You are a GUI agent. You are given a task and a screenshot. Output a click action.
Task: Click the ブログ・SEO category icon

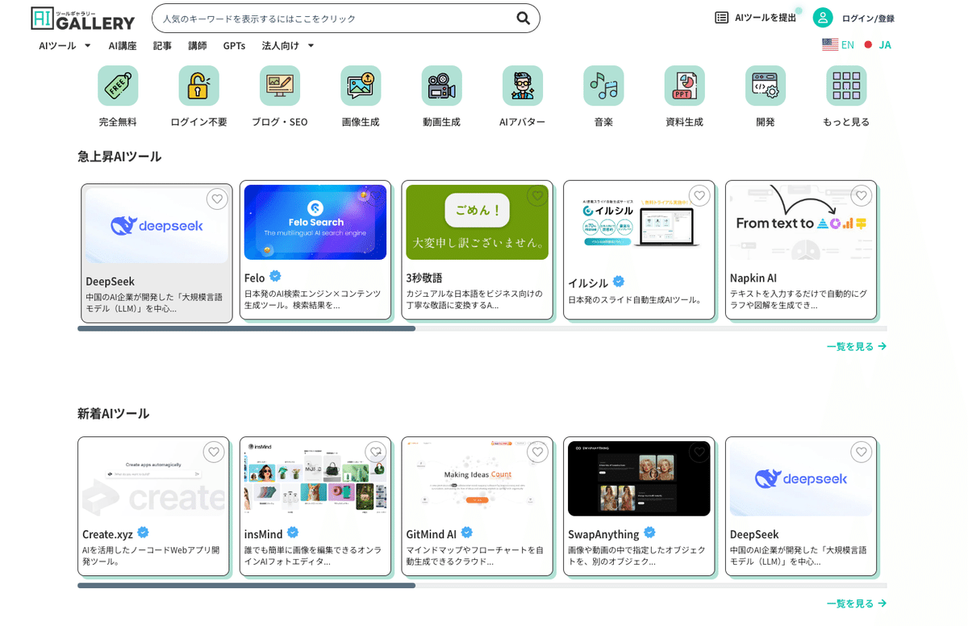click(280, 86)
